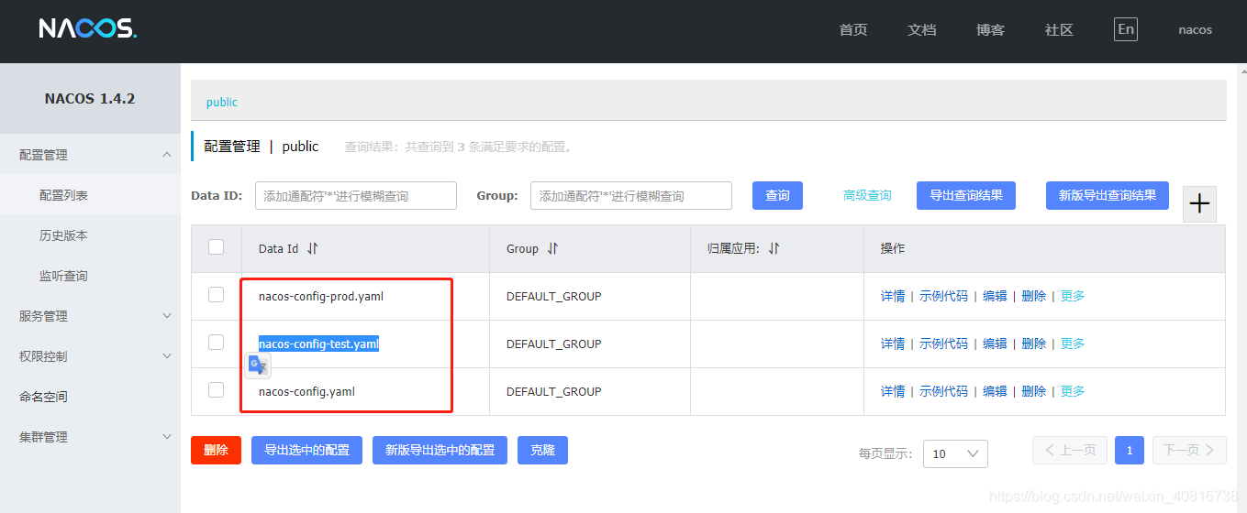Screen dimensions: 1247x513
Task: Go to 首页 in top navigation
Action: click(853, 29)
